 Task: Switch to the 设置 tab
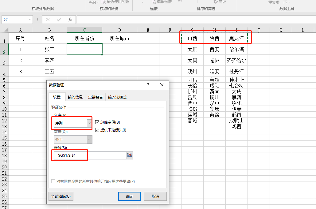coord(57,97)
